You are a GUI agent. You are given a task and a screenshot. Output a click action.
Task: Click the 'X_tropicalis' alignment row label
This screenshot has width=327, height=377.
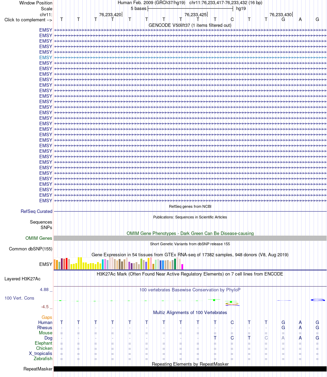click(40, 354)
